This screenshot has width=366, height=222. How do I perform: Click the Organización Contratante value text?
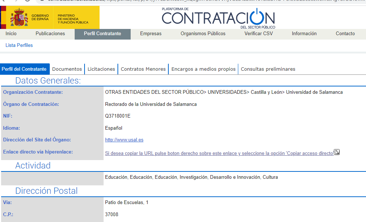point(224,92)
